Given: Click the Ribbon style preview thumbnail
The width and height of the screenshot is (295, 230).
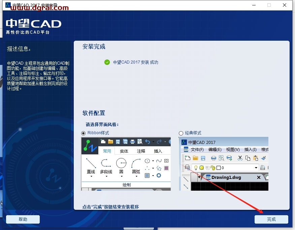Looking at the screenshot, I should pyautogui.click(x=126, y=164).
